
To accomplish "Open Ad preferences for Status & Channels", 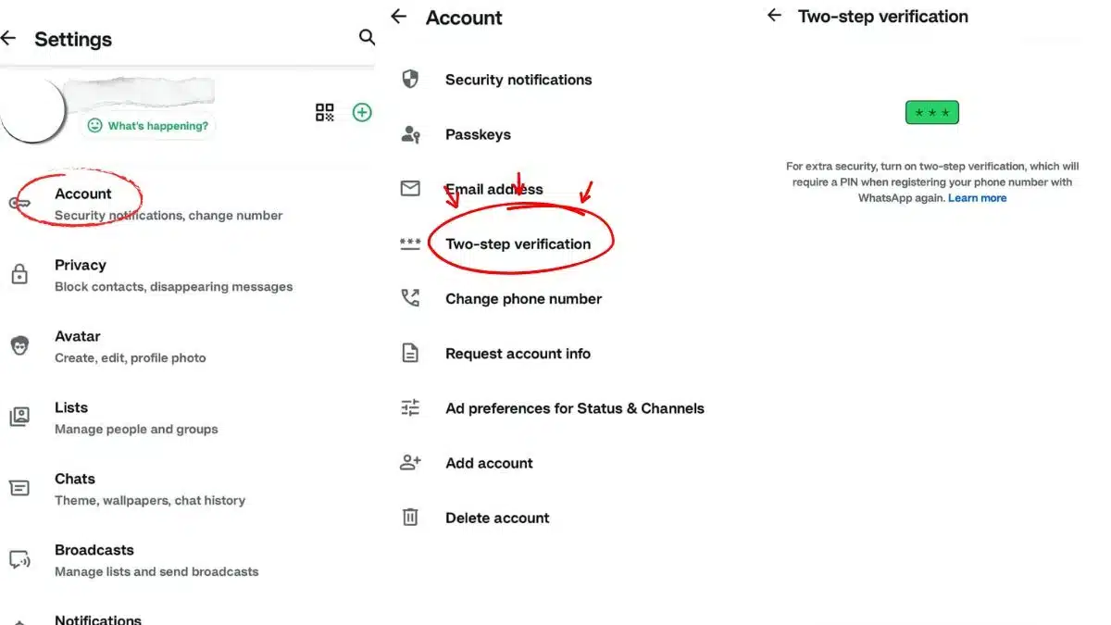I will 574,408.
